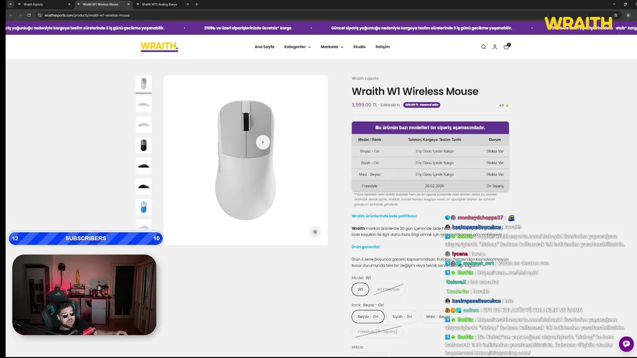This screenshot has height=358, width=637.
Task: Select Mavi - Beyaz color option
Action: (x=437, y=316)
